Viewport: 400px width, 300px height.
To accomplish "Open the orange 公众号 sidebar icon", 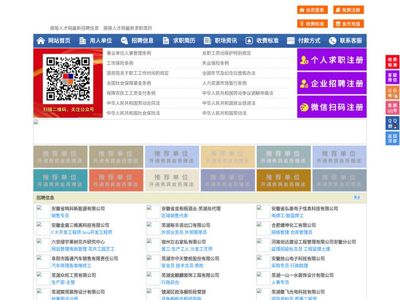I will click(392, 93).
